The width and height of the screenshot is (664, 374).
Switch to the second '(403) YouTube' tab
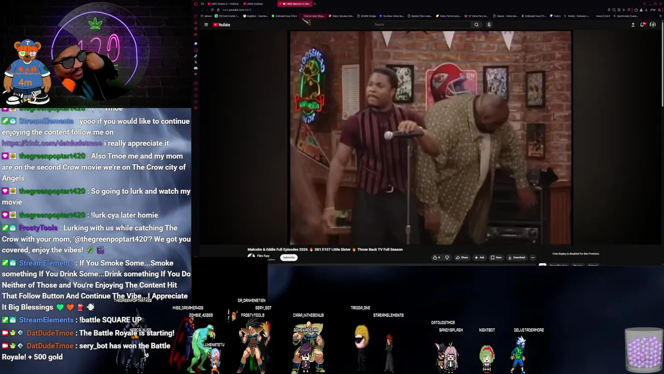pos(253,4)
